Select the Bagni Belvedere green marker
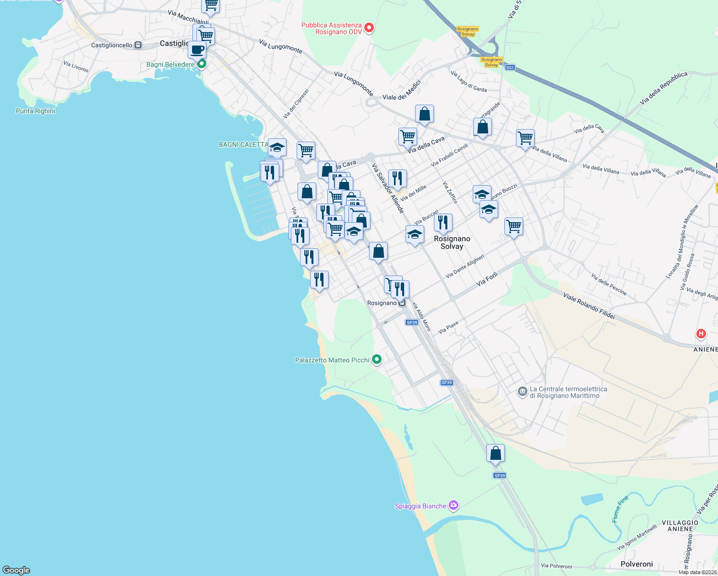 (x=201, y=62)
